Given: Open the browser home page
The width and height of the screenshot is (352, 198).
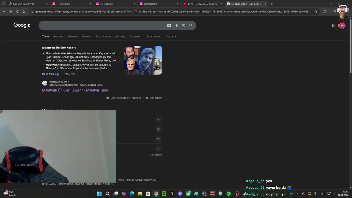Looking at the screenshot, I should (x=24, y=12).
